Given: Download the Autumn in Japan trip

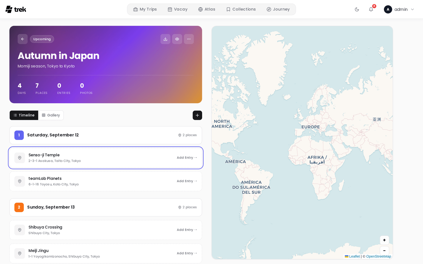Looking at the screenshot, I should 165,39.
